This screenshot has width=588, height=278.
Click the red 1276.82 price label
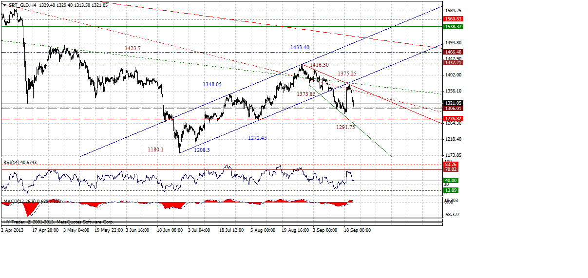pyautogui.click(x=453, y=118)
